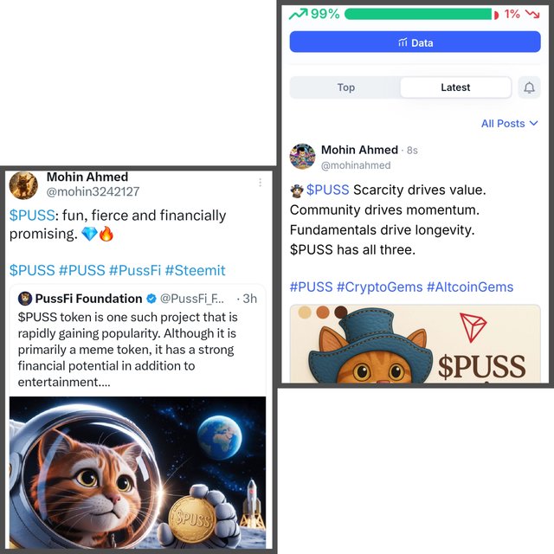Screen dimensions: 554x554
Task: Click the colorful @mohinahmed profile avatar
Action: tap(302, 157)
